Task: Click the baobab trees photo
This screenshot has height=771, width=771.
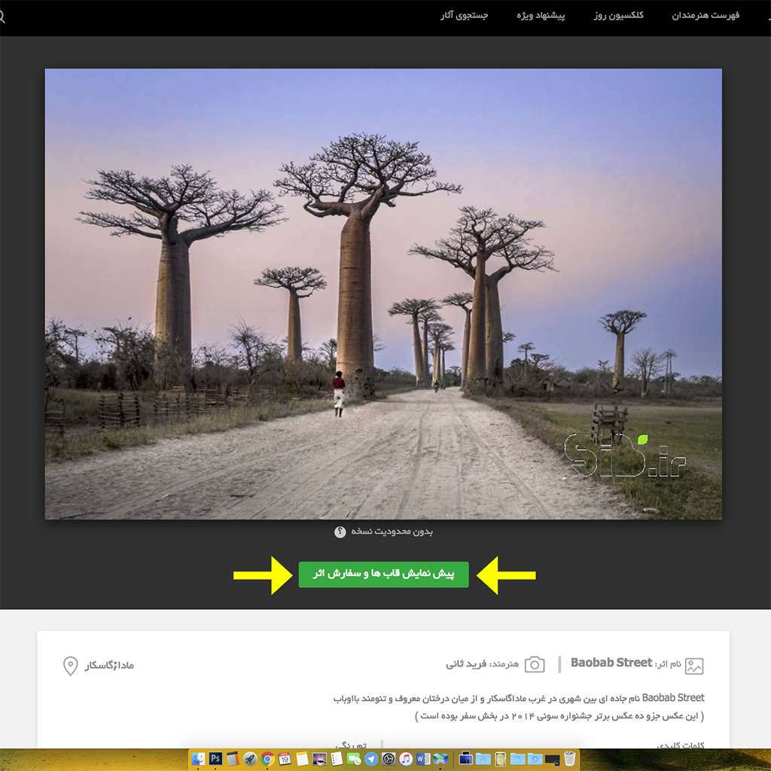Action: tap(383, 294)
